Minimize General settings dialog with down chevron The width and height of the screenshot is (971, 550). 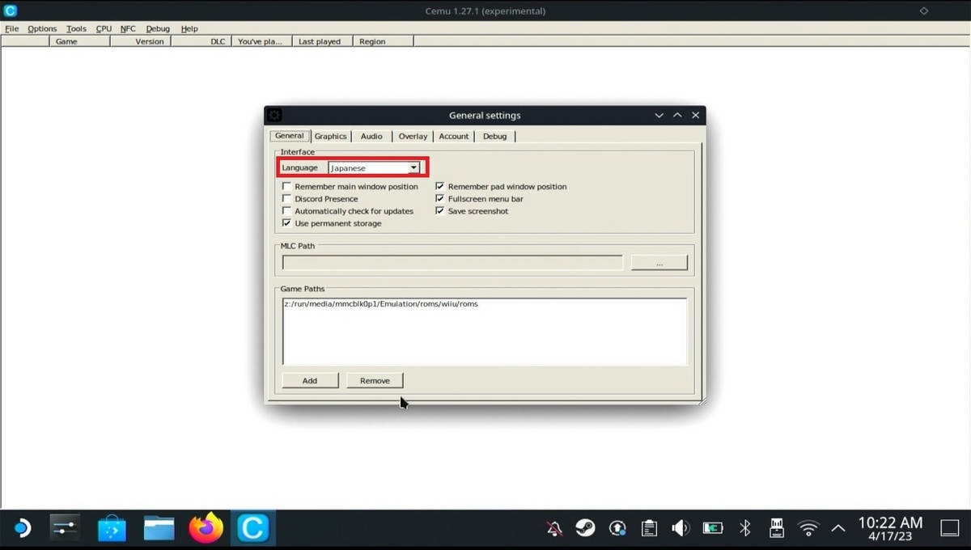coord(659,115)
